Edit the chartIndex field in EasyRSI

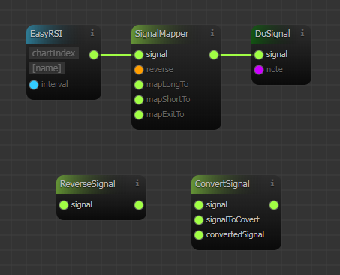click(x=54, y=53)
